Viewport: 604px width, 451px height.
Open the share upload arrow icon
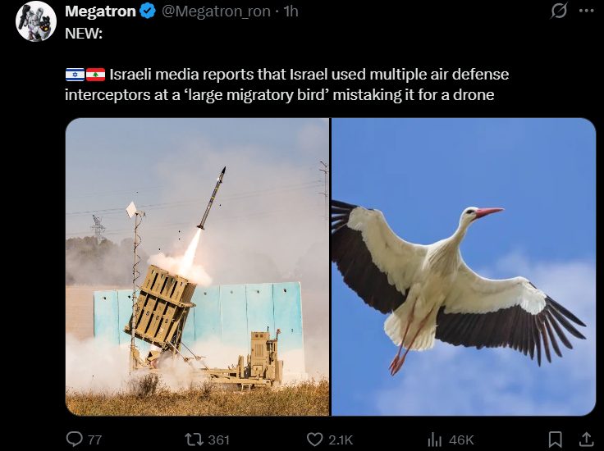586,439
